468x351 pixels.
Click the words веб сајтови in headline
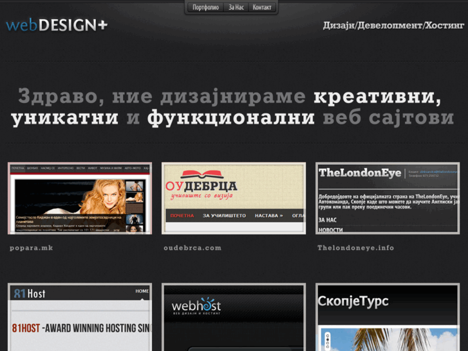[388, 118]
